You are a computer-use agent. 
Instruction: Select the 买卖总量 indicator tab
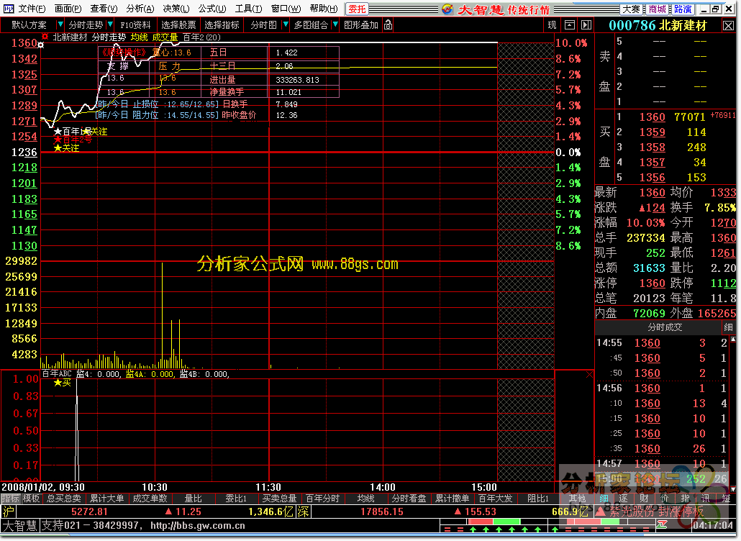[x=279, y=499]
